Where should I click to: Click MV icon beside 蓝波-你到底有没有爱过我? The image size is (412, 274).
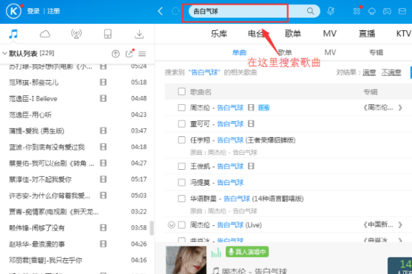pos(103,147)
